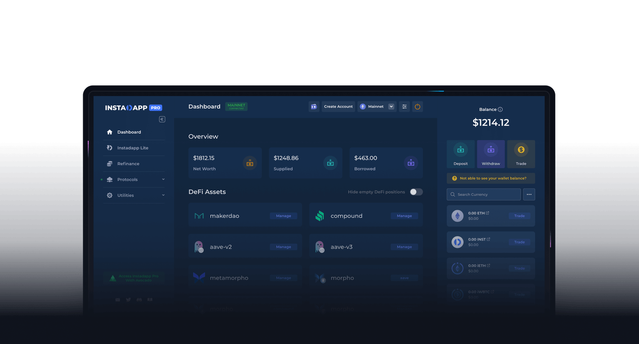Click the metamorpho butterfly icon
This screenshot has height=344, width=639.
pyautogui.click(x=199, y=277)
